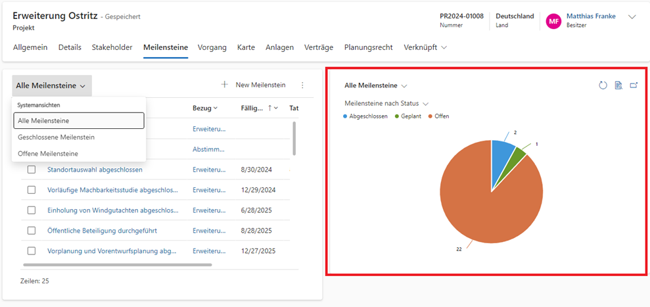This screenshot has height=307, width=650.
Task: Open the Meilensteine nach Status chart dropdown
Action: coord(386,103)
